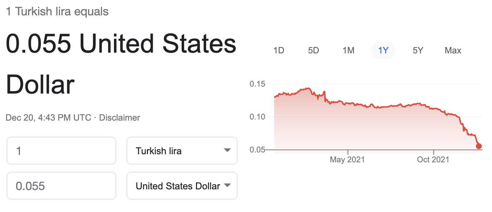This screenshot has width=492, height=212.
Task: Show the Max time range
Action: [453, 50]
